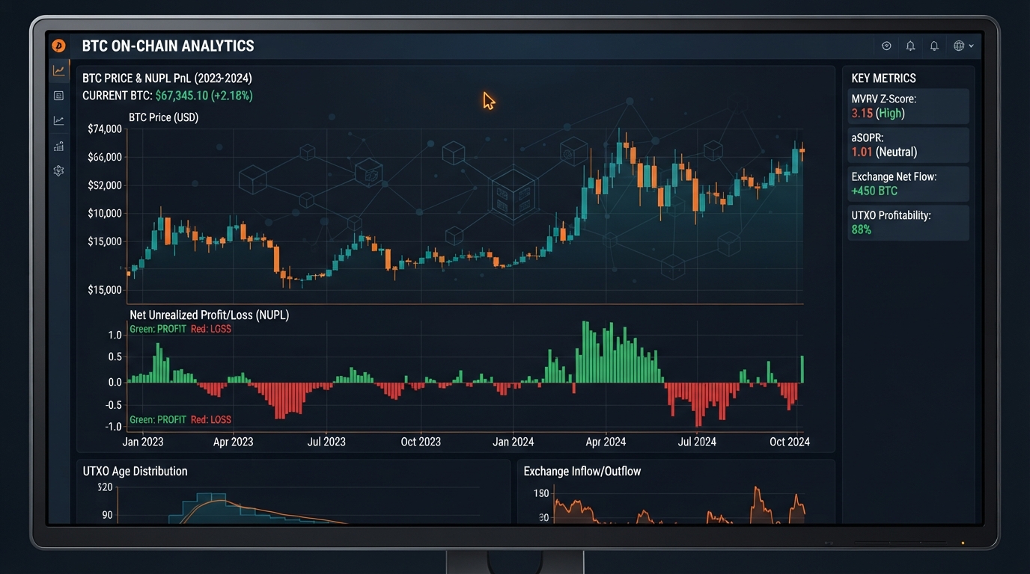1030x574 pixels.
Task: Click the Net Unrealized Profit/Loss (NUPL) title
Action: pyautogui.click(x=209, y=315)
